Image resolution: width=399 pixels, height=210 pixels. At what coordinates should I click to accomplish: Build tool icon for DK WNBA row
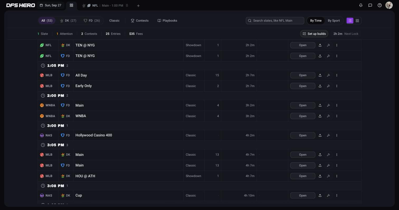(x=328, y=116)
